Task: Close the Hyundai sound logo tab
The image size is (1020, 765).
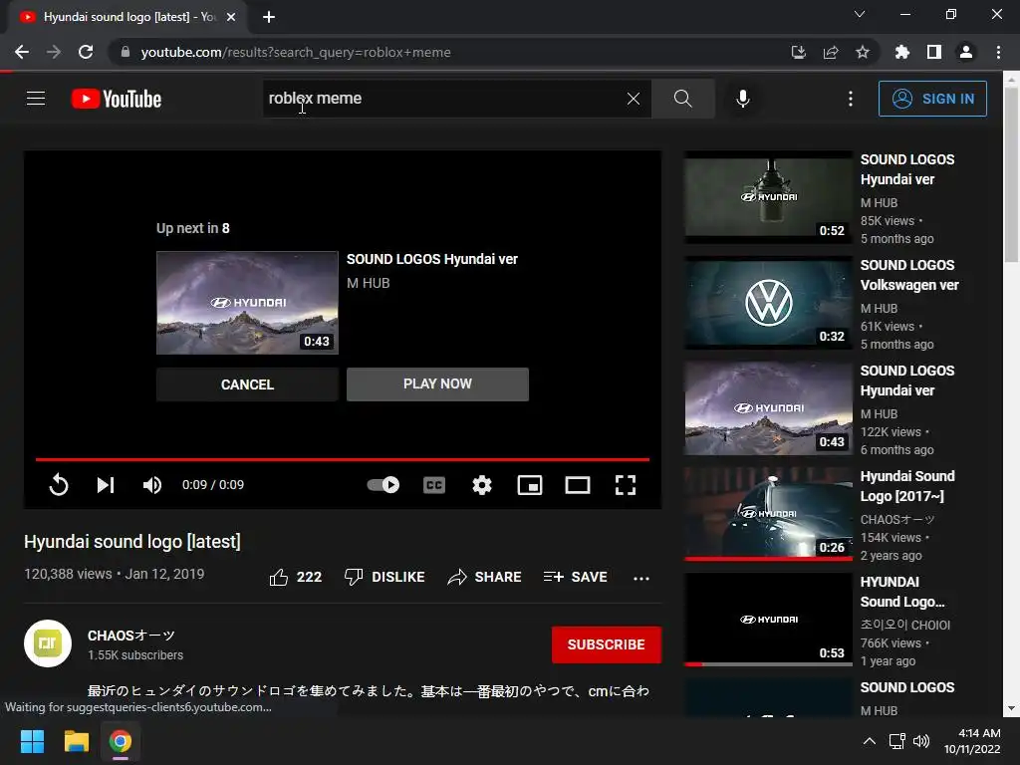Action: coord(231,17)
